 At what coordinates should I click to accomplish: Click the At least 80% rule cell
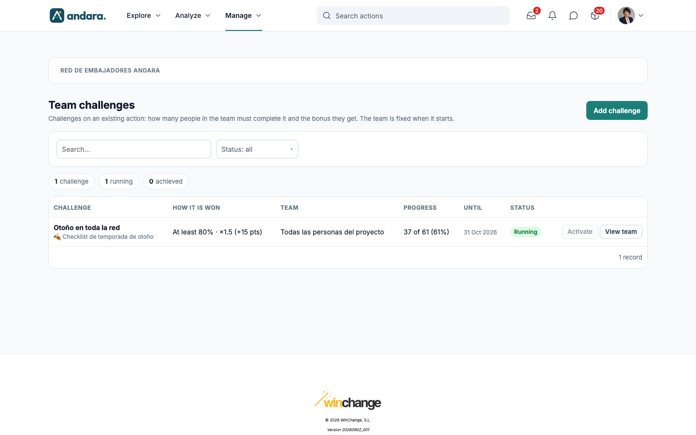(x=217, y=232)
